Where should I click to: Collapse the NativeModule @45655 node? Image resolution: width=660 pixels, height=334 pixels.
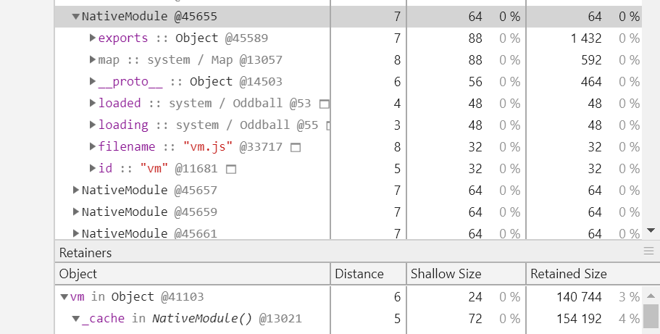coord(76,17)
